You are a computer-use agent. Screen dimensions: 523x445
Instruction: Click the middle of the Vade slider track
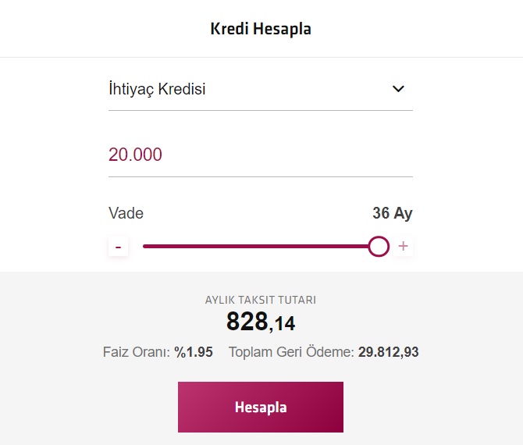261,247
